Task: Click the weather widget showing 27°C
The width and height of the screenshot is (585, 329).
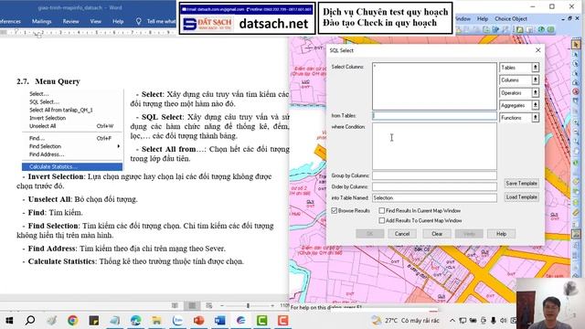Action: coord(406,321)
